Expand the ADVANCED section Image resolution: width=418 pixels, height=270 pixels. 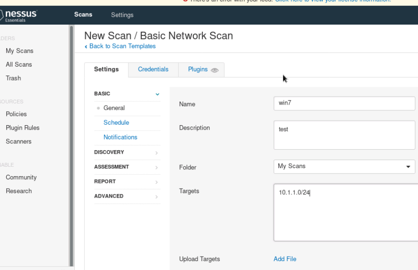click(156, 197)
